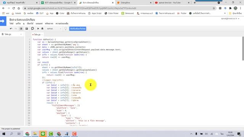Open the extensions puzzle icon
The height and width of the screenshot is (137, 244).
pyautogui.click(x=230, y=8)
